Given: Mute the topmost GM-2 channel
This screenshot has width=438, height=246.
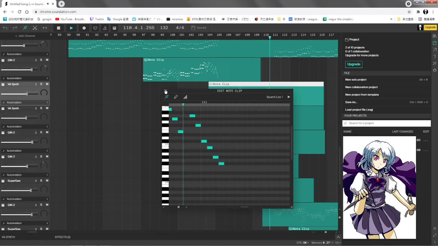Looking at the screenshot, I should pos(47,60).
